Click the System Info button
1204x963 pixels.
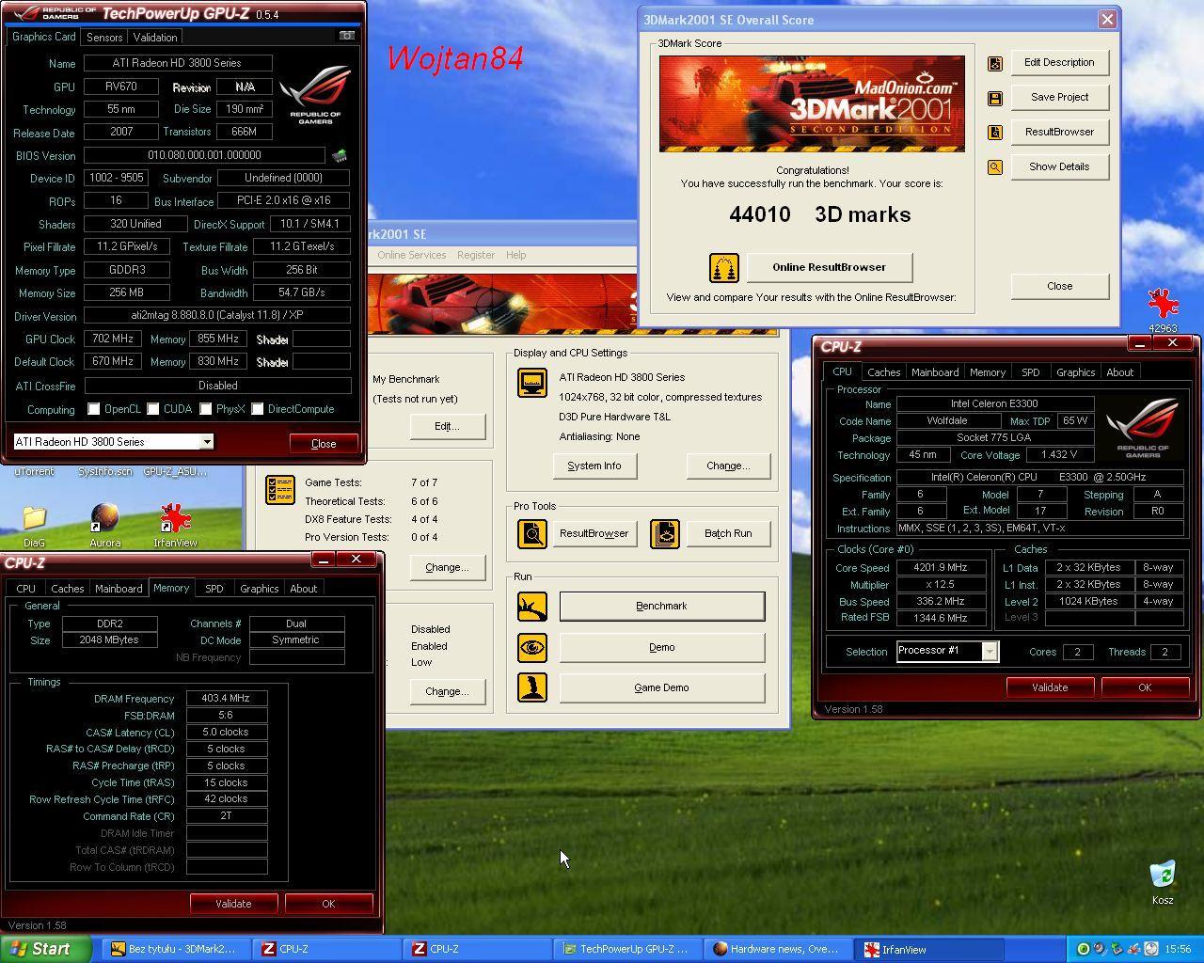click(594, 466)
